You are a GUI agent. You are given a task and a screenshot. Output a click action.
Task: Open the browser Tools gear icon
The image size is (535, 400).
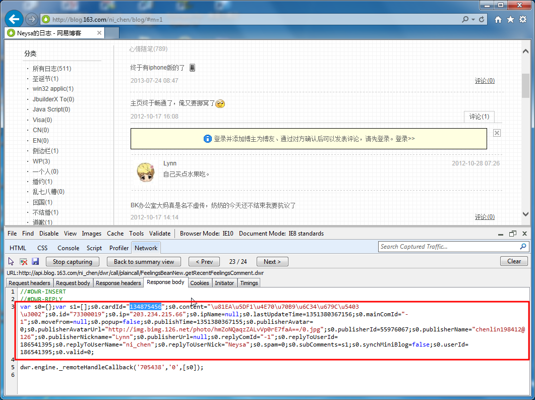(523, 20)
